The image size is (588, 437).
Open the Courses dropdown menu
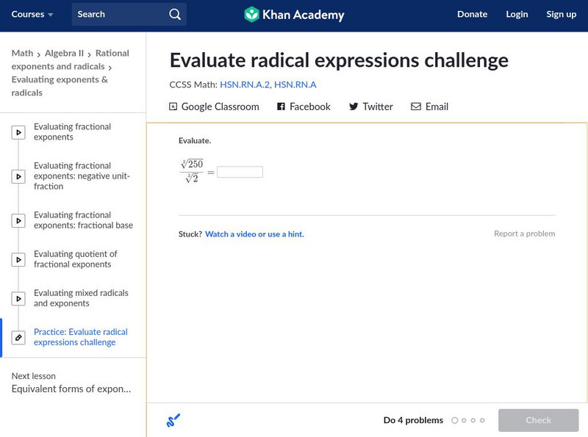(x=32, y=14)
